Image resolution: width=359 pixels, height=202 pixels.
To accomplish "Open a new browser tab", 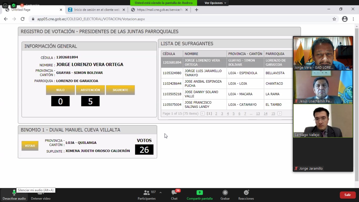I will (x=197, y=10).
